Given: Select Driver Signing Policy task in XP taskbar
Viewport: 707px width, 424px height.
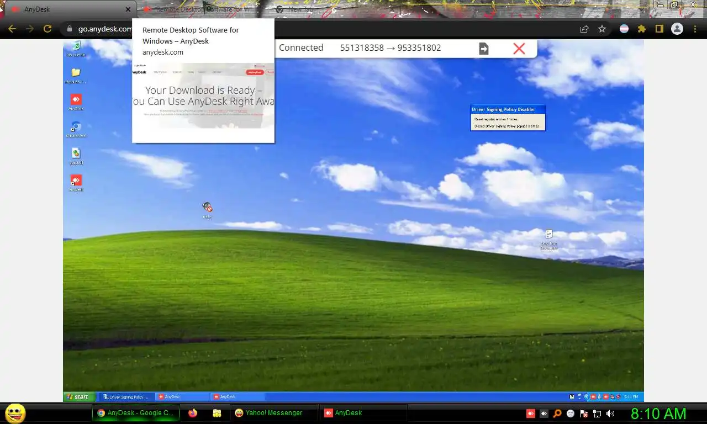Looking at the screenshot, I should pyautogui.click(x=127, y=396).
